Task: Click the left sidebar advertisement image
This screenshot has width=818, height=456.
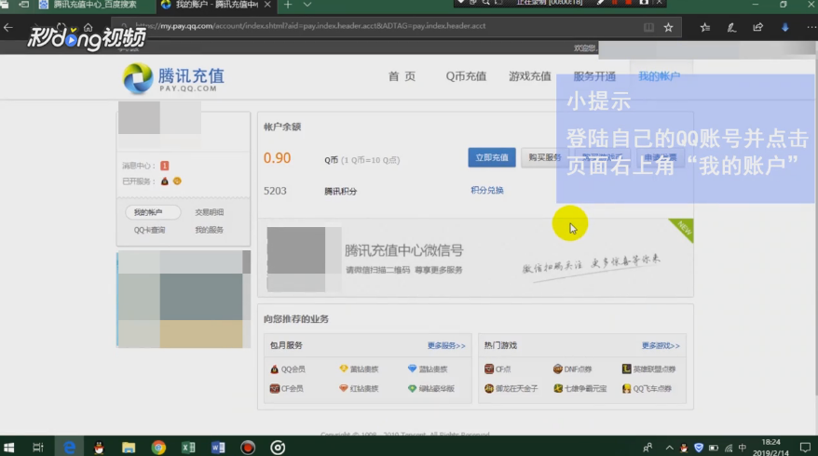Action: click(184, 299)
